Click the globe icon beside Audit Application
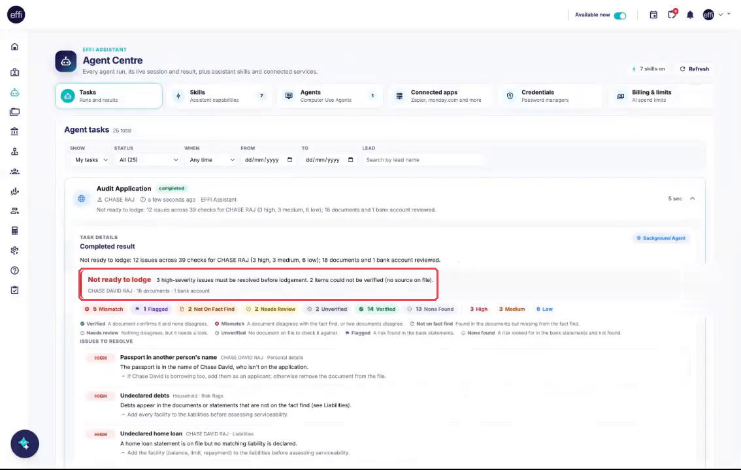 [81, 198]
